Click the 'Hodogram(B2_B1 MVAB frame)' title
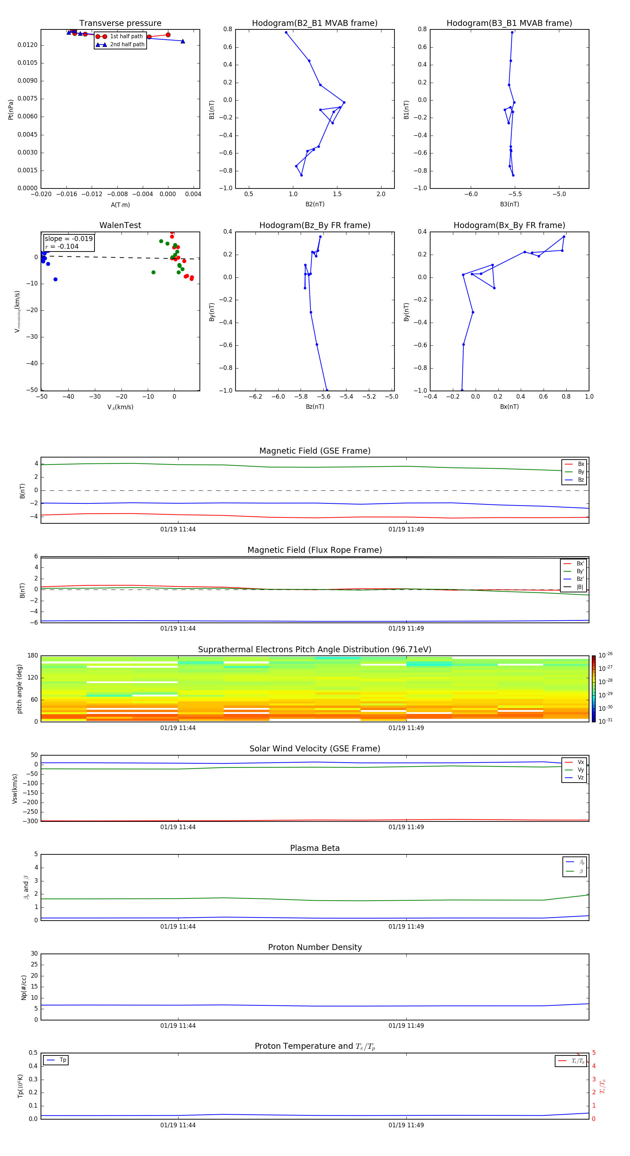Viewport: 630px width, 1156px height. [315, 23]
